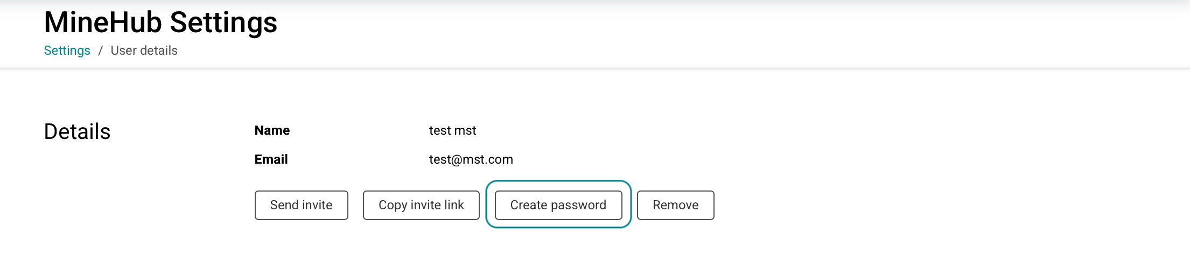Remove the user test mst
Screen dimensions: 1190x264
(675, 205)
